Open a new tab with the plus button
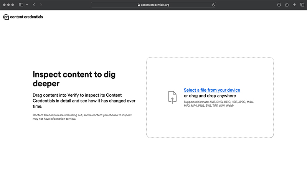Viewport: 307px width, 173px height. pos(294,5)
